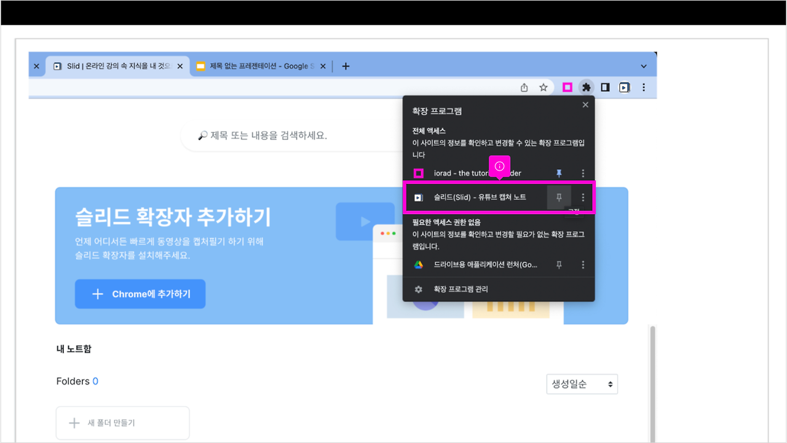This screenshot has width=787, height=443.
Task: Click the gear icon beside 확장 프로그램 관리
Action: click(x=419, y=289)
